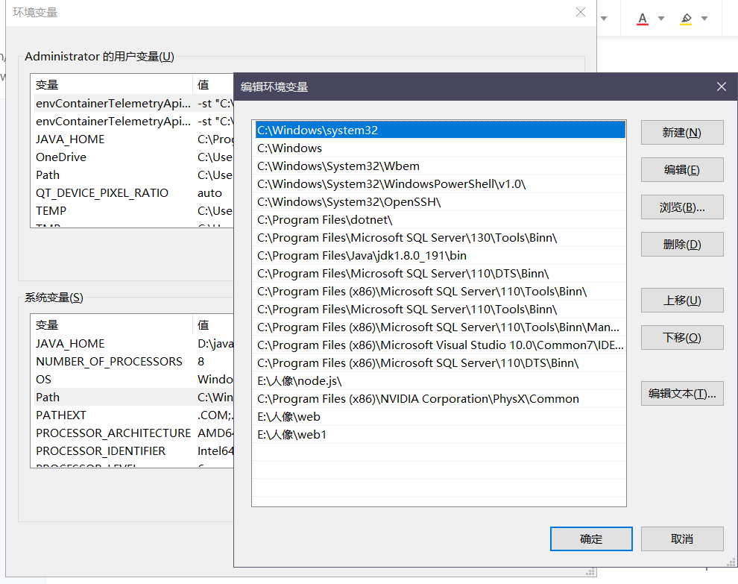The image size is (738, 584).
Task: Select Program Files\Microsoft SQL Server\110\Tools\Binn\ entry
Action: pyautogui.click(x=440, y=309)
